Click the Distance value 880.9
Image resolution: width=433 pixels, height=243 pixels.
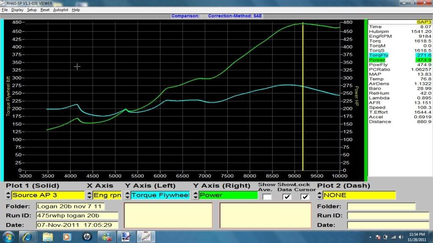[425, 122]
